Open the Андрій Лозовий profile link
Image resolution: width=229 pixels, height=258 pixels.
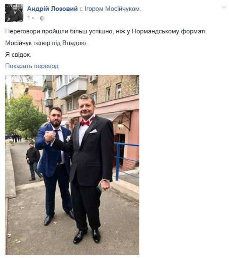coord(52,9)
